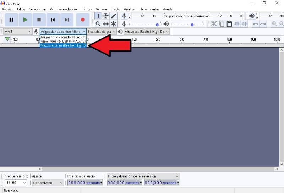Click the input device microphone icon near MME
284x193 pixels.
tap(36, 32)
